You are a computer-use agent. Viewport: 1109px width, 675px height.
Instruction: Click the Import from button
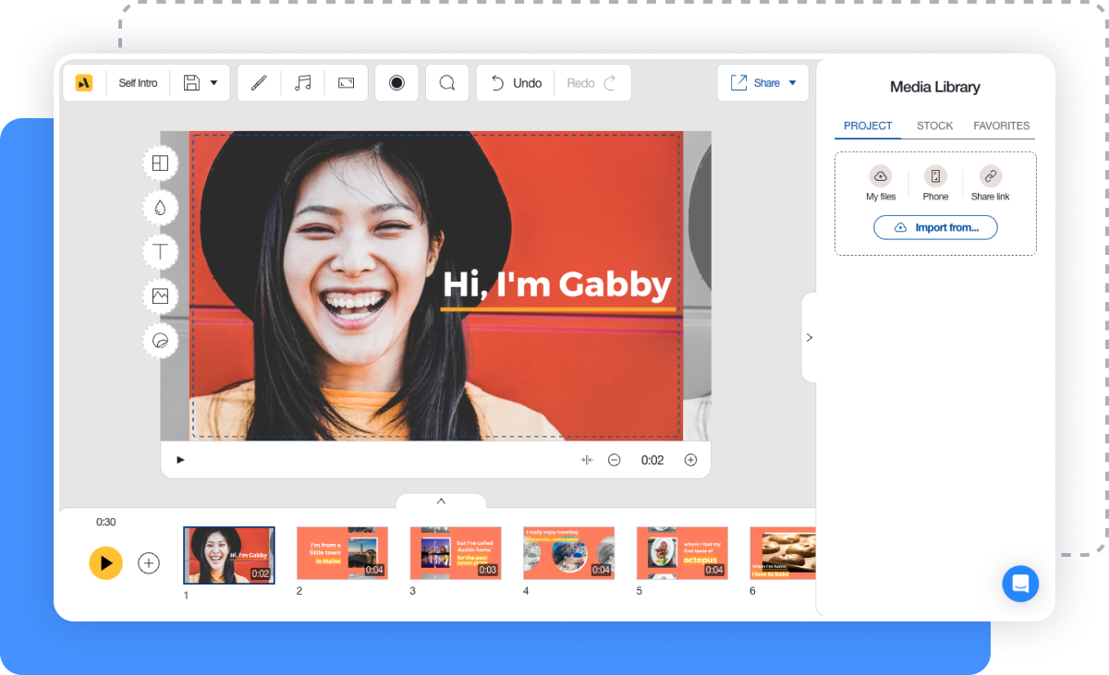935,227
